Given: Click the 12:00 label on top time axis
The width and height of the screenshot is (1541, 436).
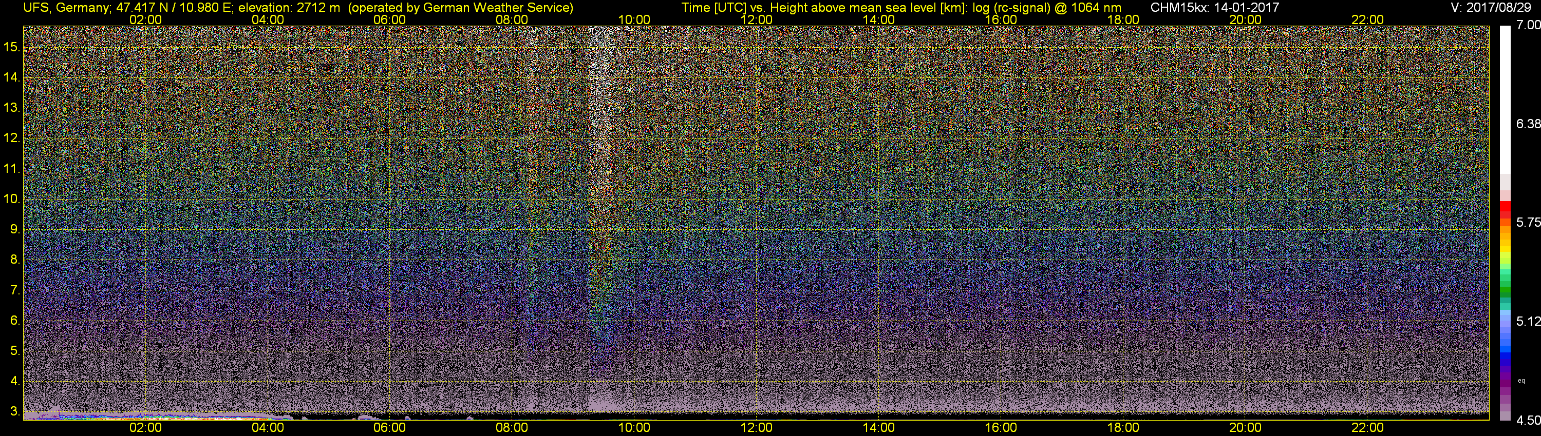Looking at the screenshot, I should pos(756,19).
